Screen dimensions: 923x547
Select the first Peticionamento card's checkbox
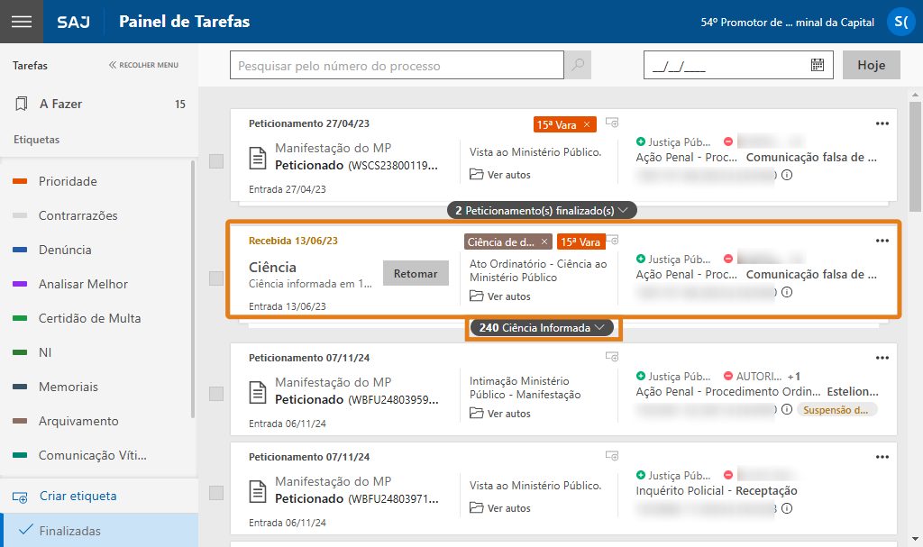(x=215, y=160)
